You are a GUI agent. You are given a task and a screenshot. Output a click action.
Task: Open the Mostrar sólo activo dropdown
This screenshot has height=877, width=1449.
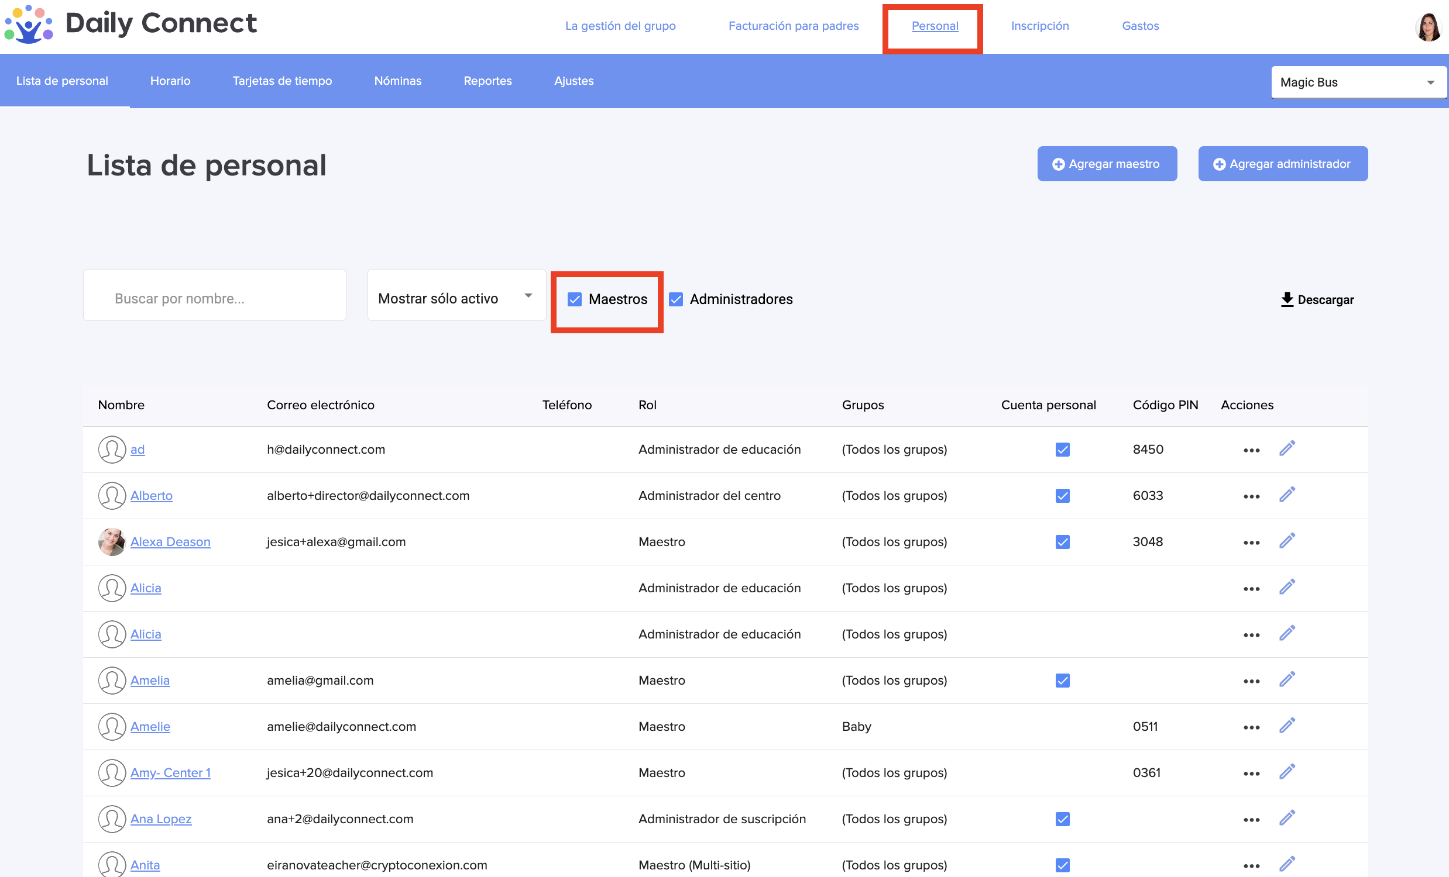point(456,296)
